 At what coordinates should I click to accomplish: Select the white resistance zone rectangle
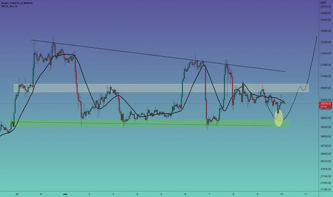tap(161, 88)
